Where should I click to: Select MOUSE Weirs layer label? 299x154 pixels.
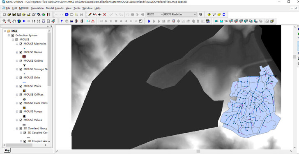pos(32,86)
